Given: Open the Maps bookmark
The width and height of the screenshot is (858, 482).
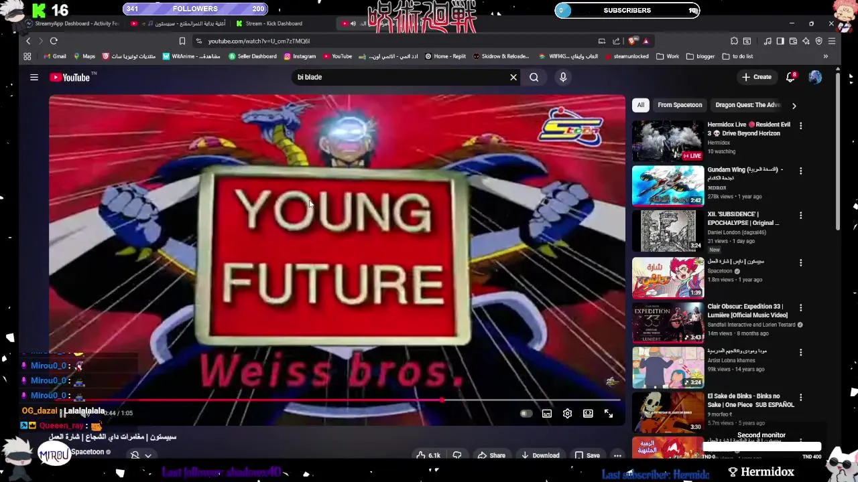Looking at the screenshot, I should click(x=84, y=56).
